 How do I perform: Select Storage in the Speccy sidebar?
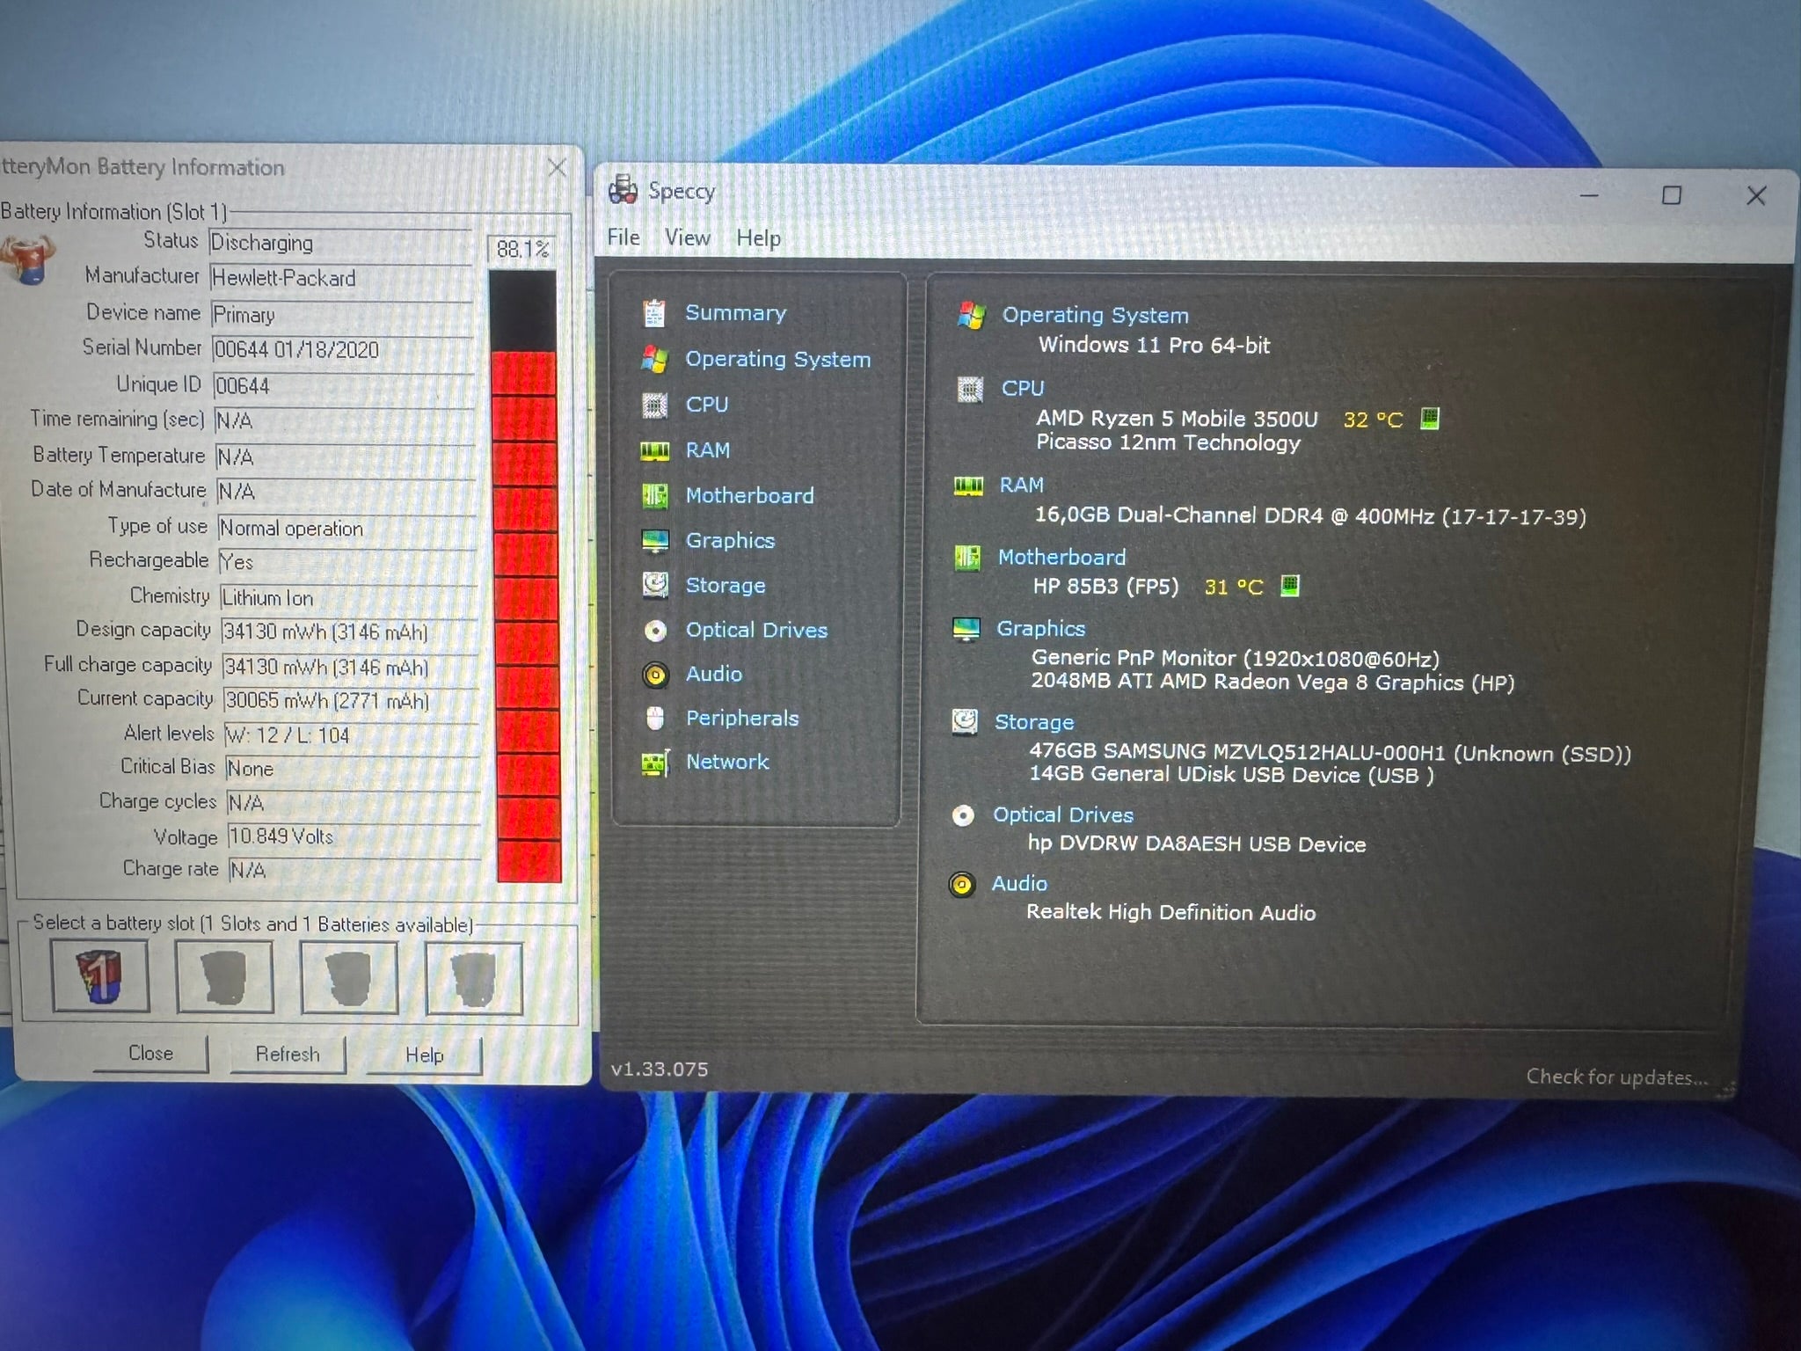(x=725, y=585)
